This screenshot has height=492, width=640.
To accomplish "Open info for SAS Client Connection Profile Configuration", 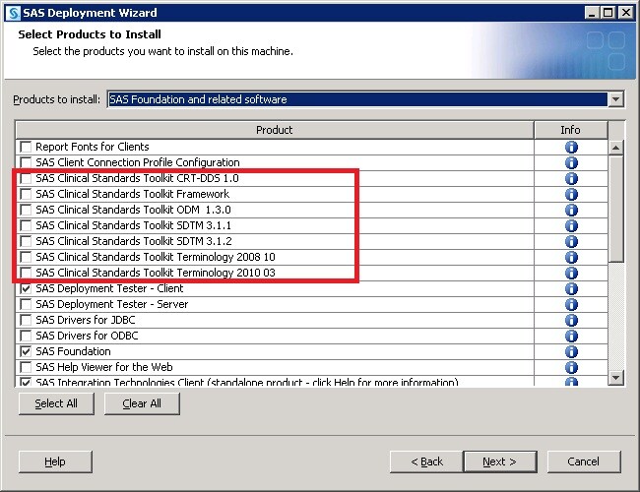I will coord(571,162).
